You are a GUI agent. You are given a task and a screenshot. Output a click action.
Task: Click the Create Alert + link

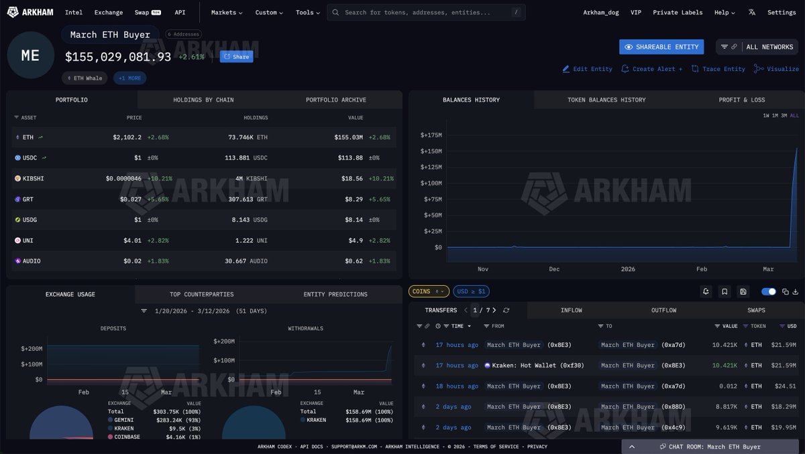[651, 69]
